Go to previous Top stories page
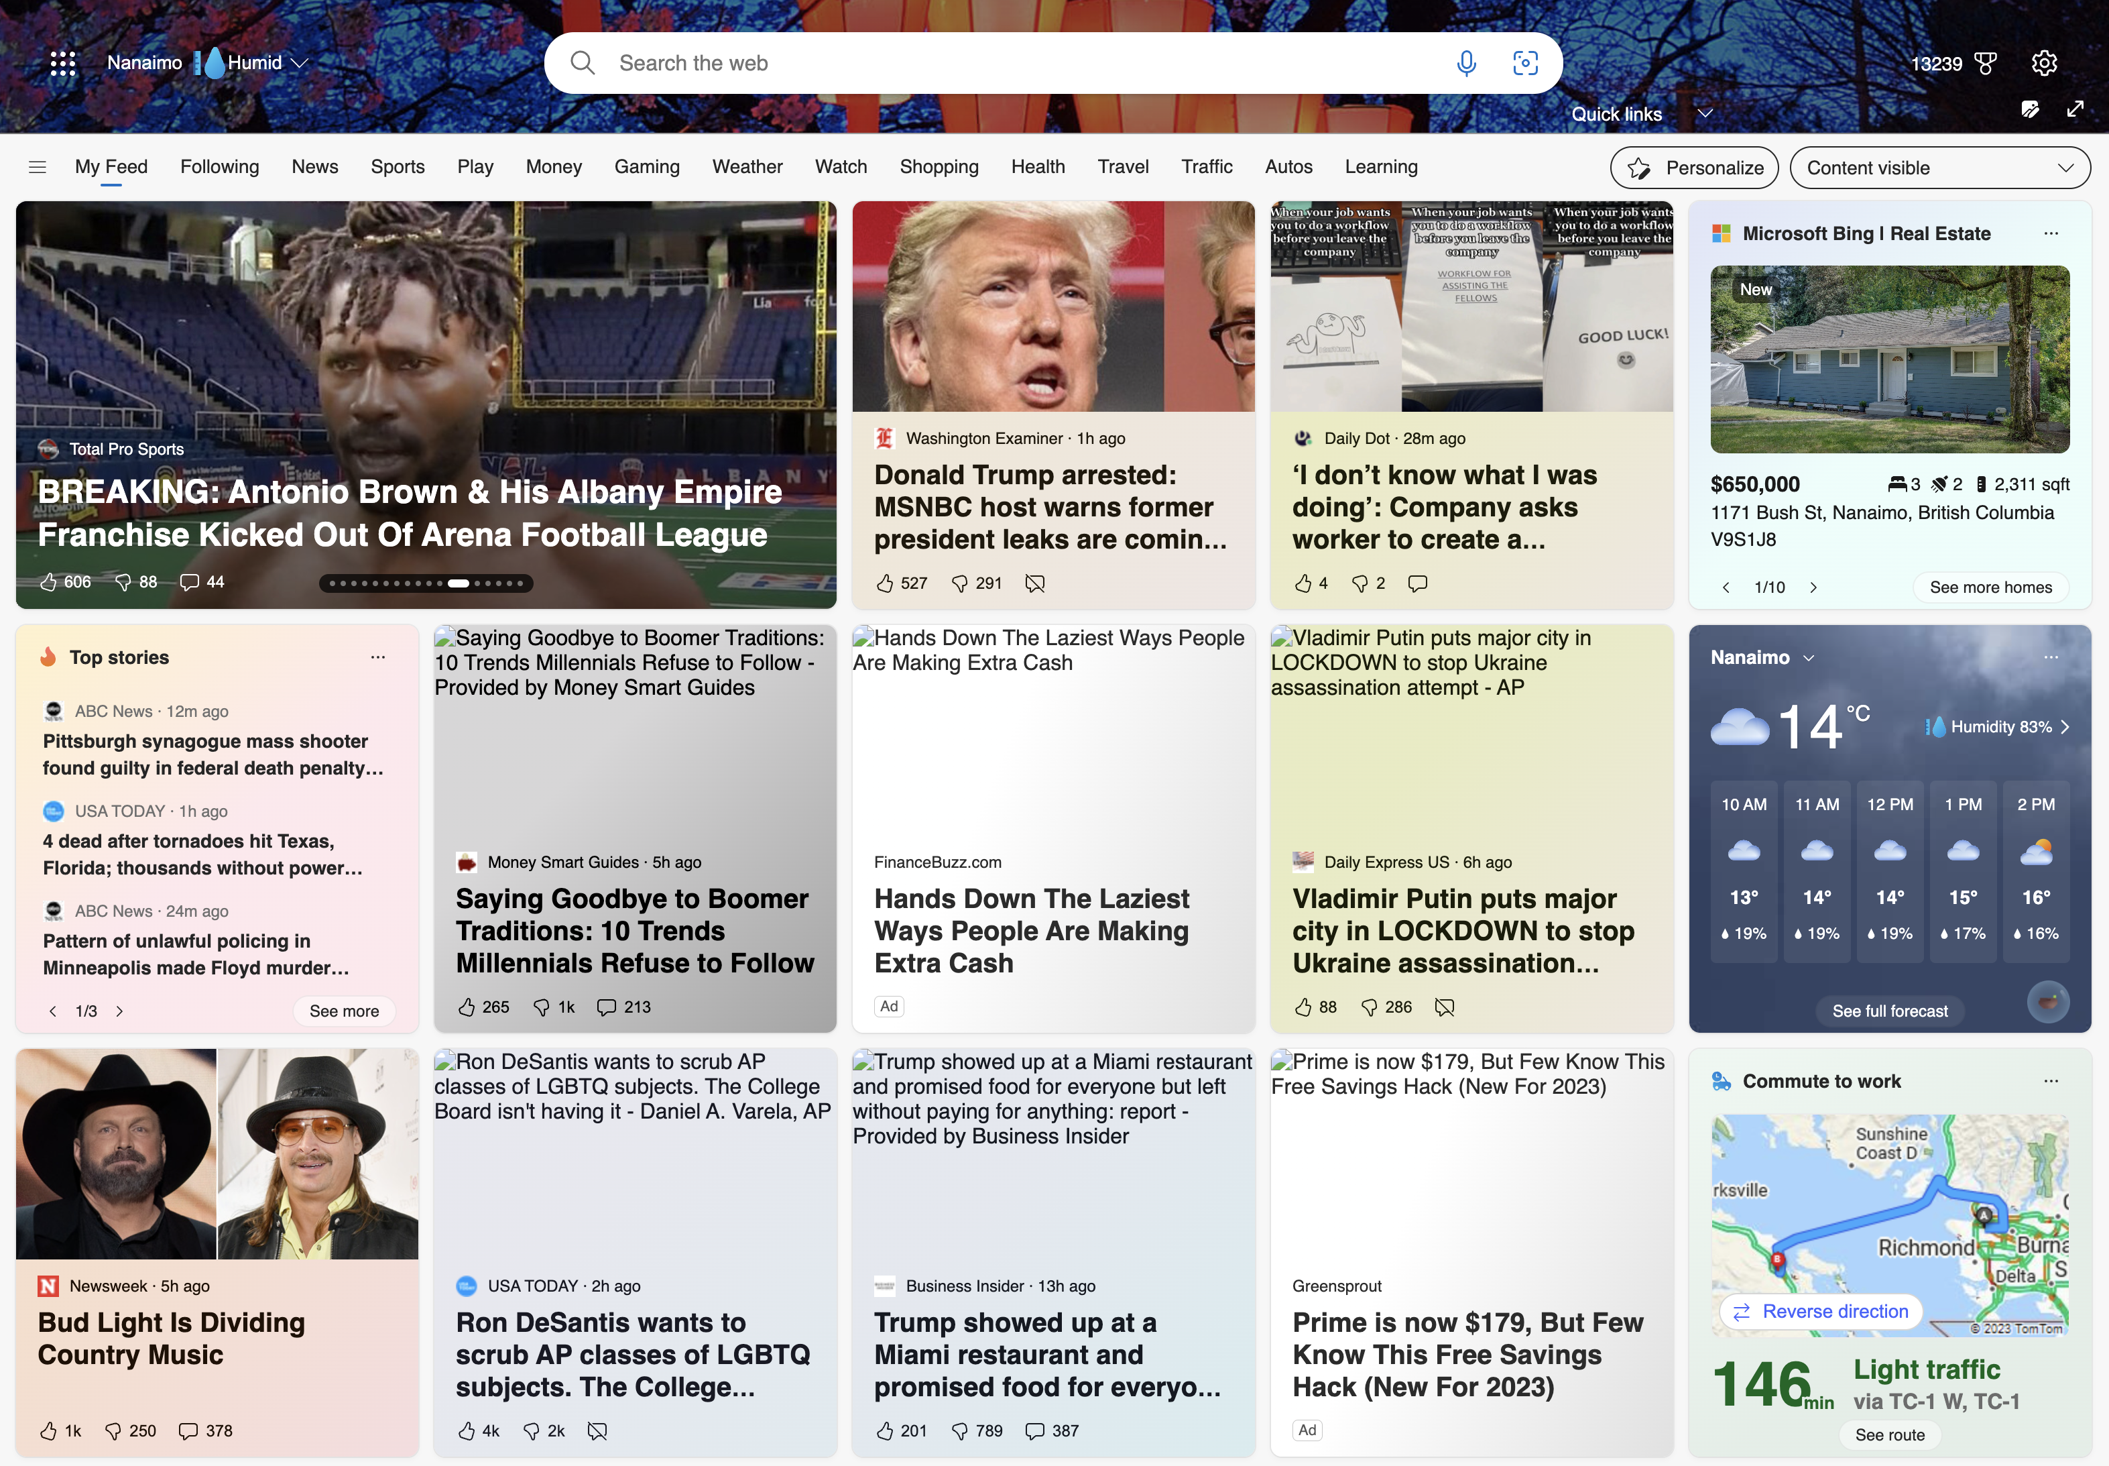 point(53,1011)
